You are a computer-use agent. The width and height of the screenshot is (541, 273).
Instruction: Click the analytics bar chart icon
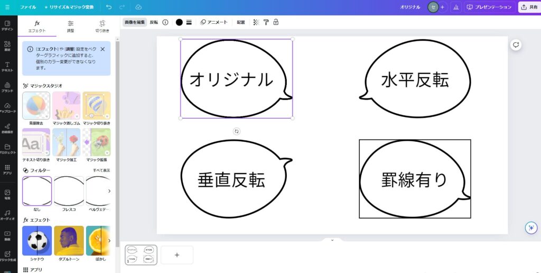pyautogui.click(x=455, y=7)
